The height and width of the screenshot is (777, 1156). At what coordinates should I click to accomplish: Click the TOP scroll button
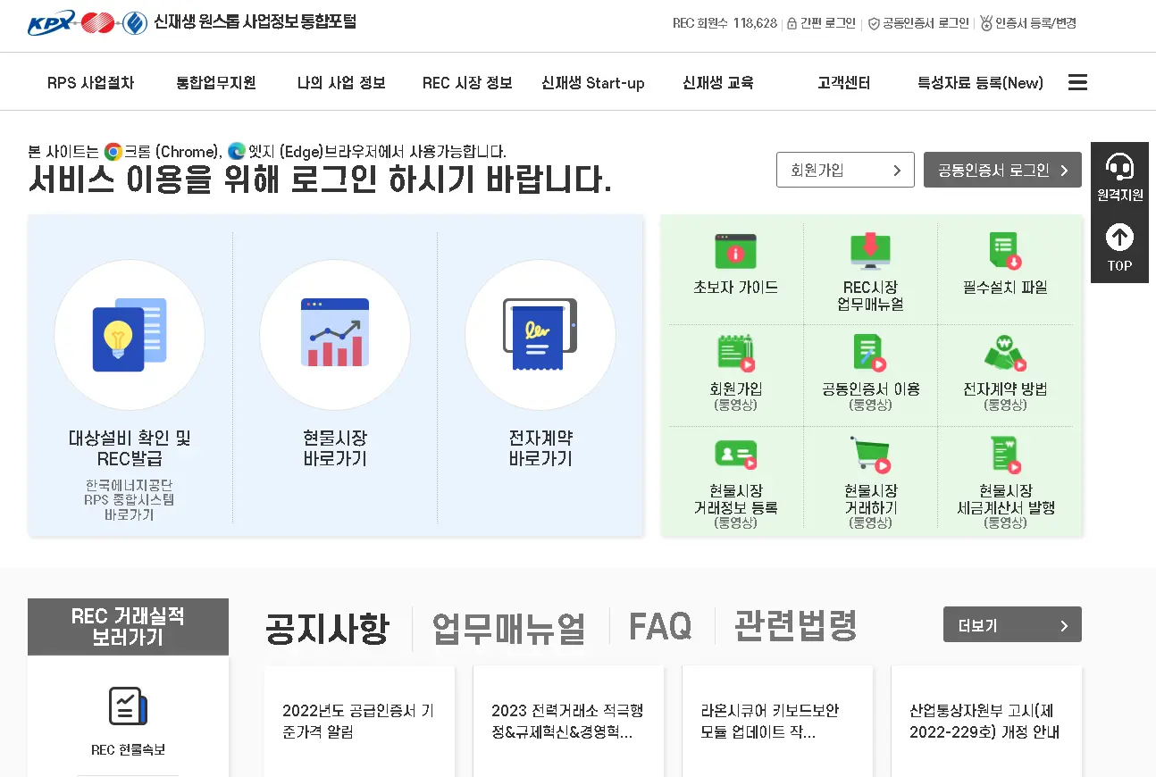(x=1119, y=248)
